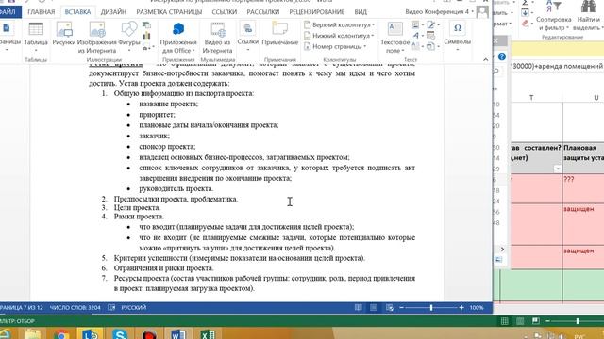Open the screenshot dropdown in Иллюстрации group
The width and height of the screenshot is (604, 339).
click(147, 48)
